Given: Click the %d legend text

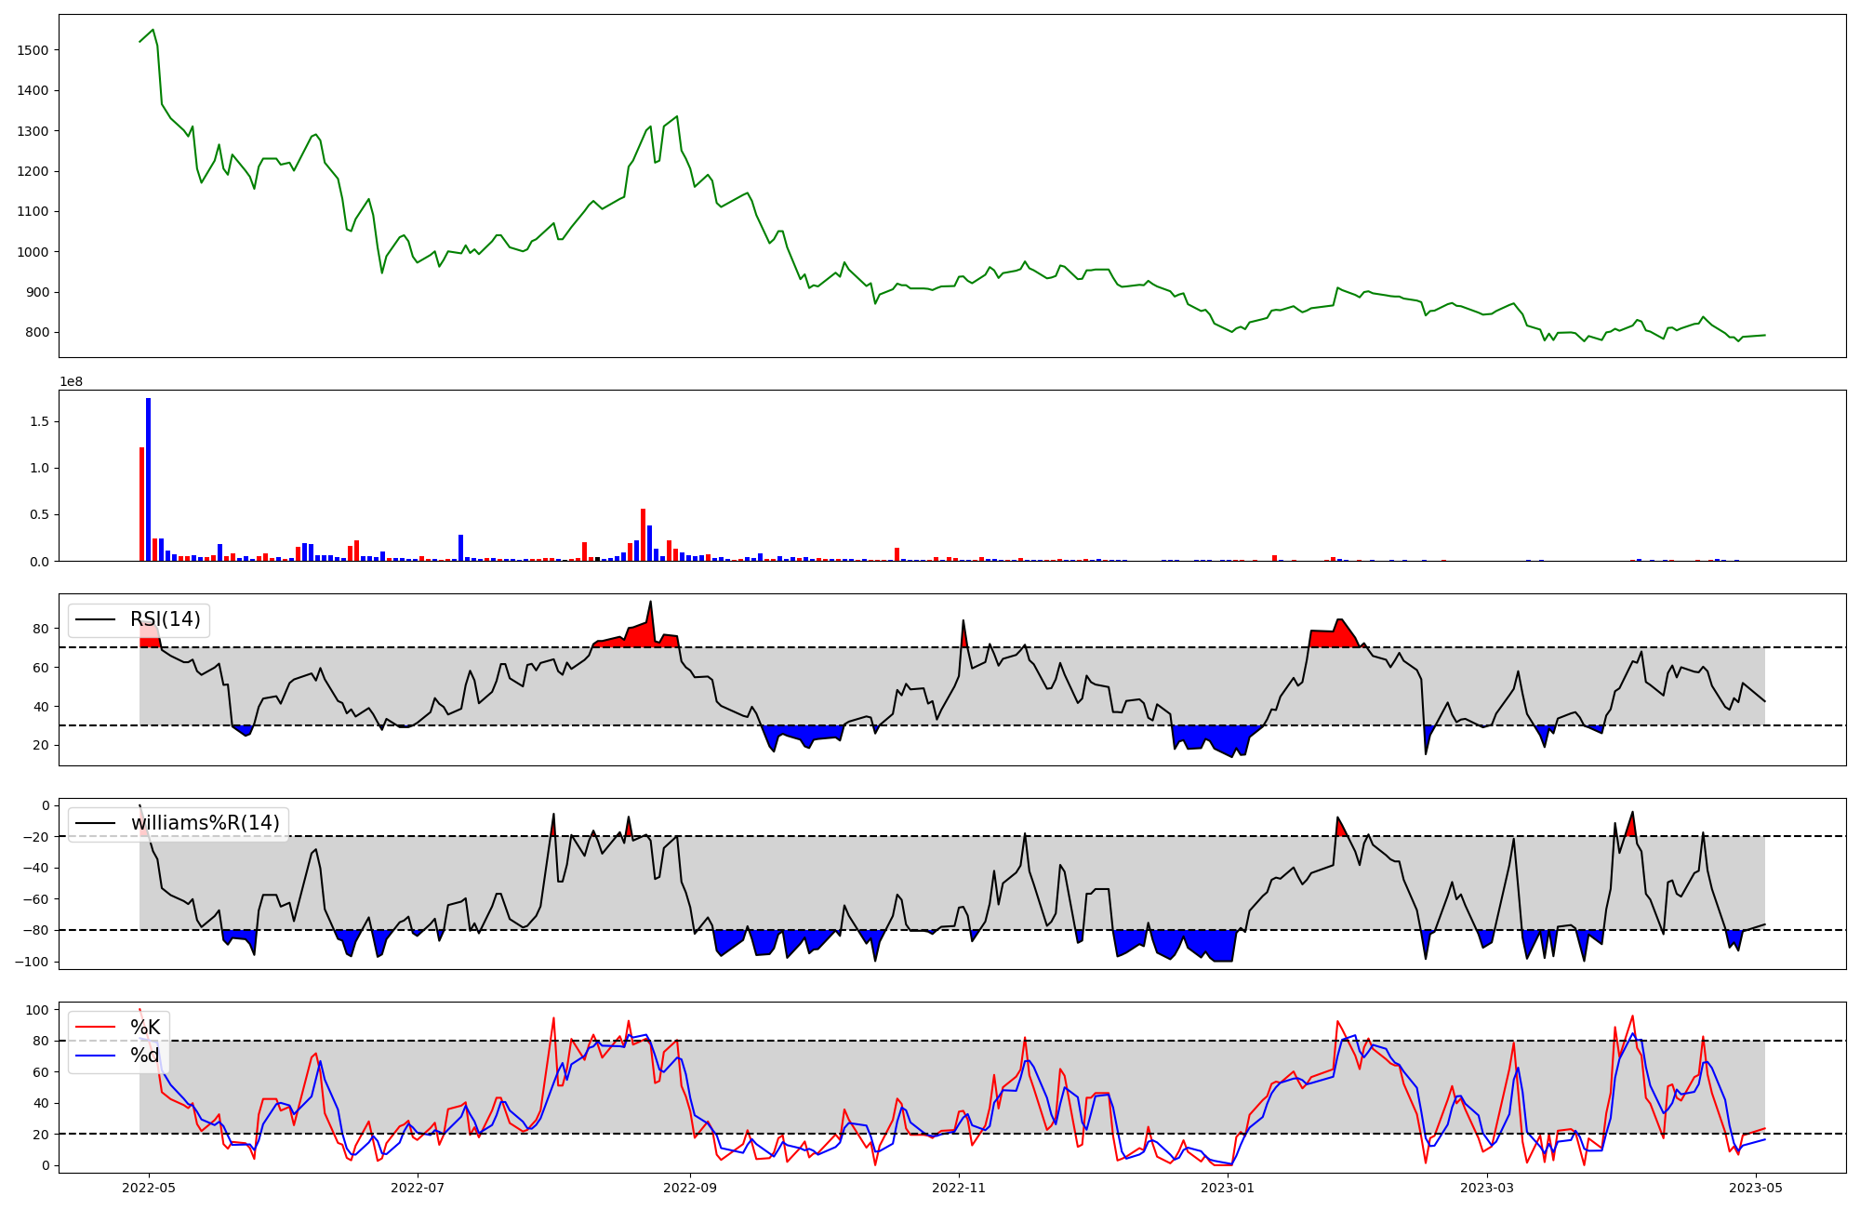Looking at the screenshot, I should click(144, 1055).
